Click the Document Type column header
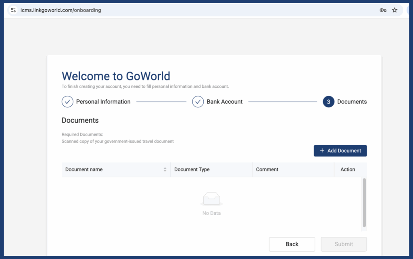This screenshot has width=413, height=259. pos(192,170)
